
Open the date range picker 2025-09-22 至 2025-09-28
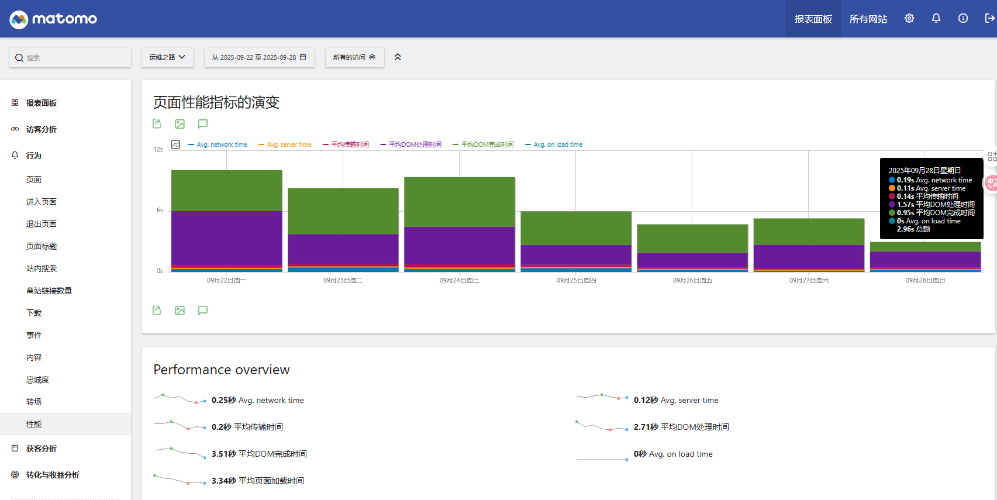[259, 57]
